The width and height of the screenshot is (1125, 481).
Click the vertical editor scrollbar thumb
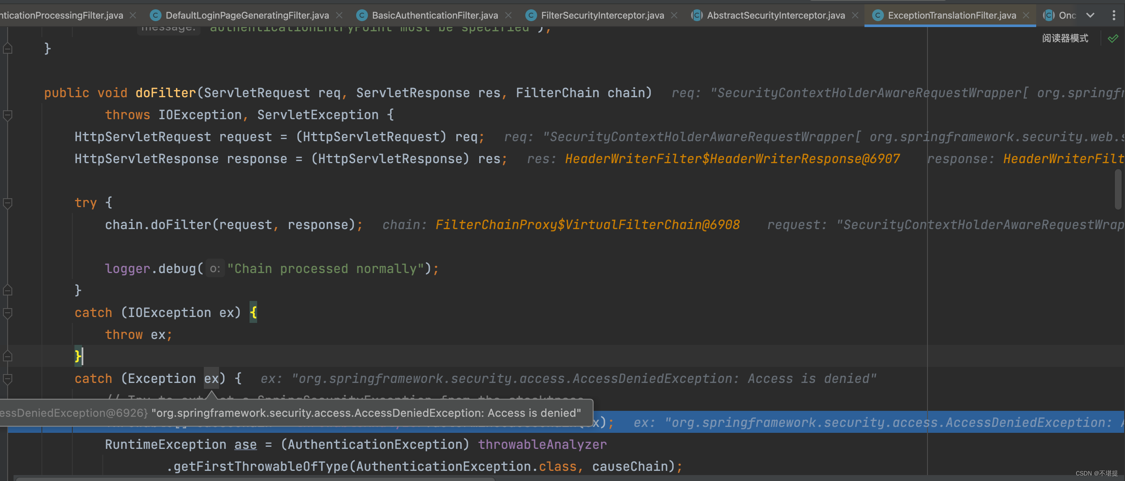click(1119, 189)
